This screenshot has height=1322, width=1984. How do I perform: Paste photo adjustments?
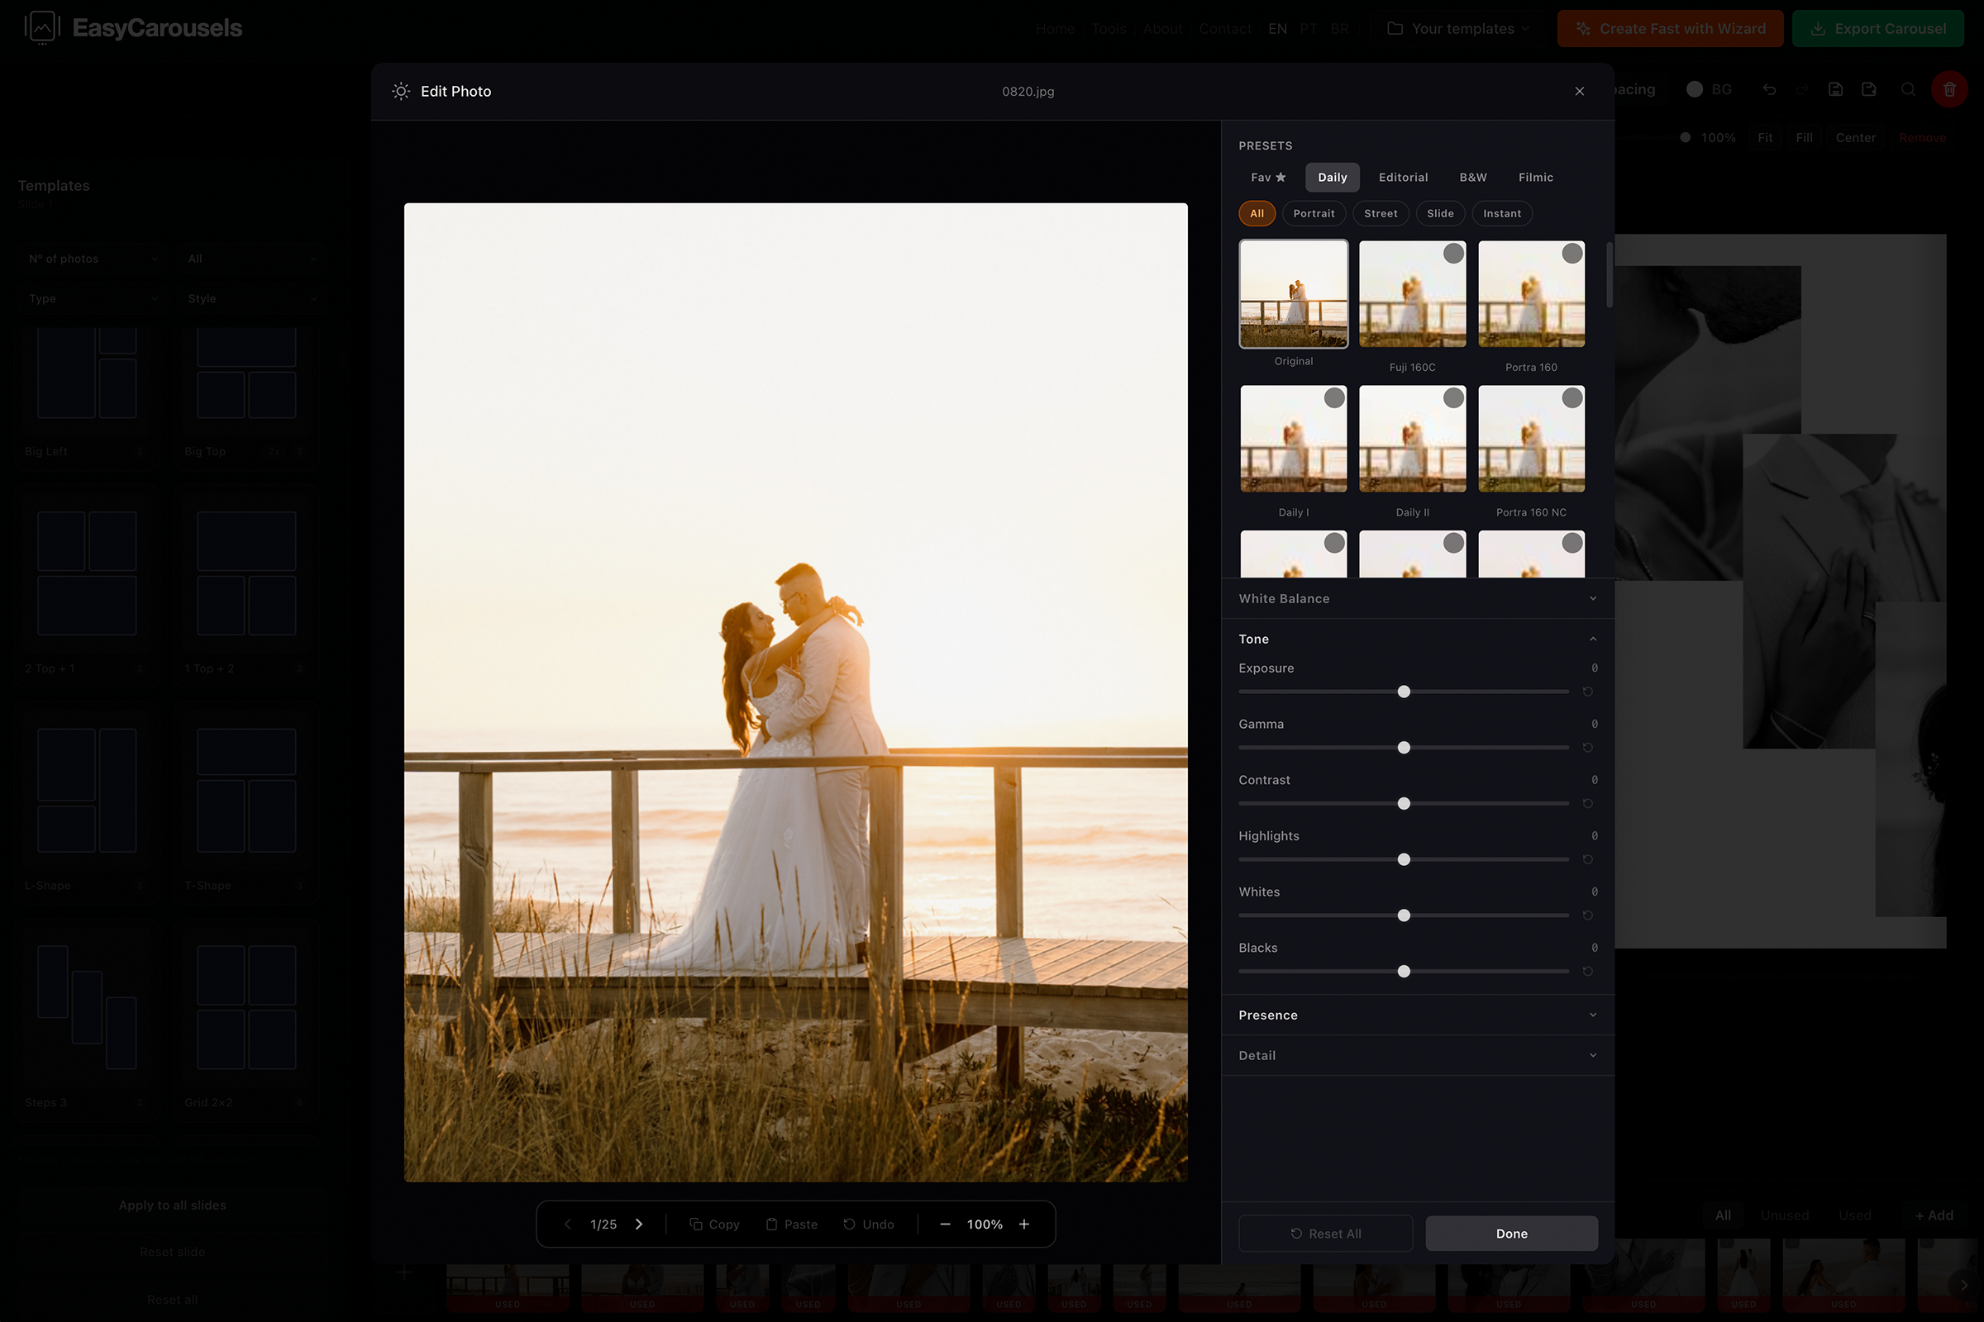point(791,1225)
